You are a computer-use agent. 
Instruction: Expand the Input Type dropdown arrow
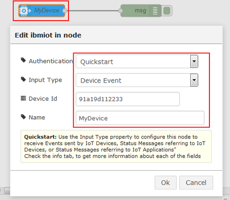(x=194, y=80)
